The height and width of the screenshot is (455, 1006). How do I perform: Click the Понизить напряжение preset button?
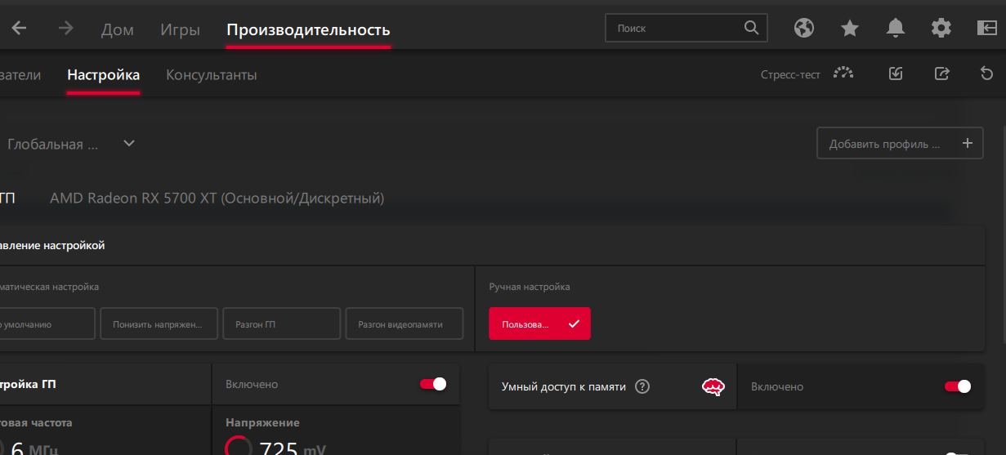(159, 323)
